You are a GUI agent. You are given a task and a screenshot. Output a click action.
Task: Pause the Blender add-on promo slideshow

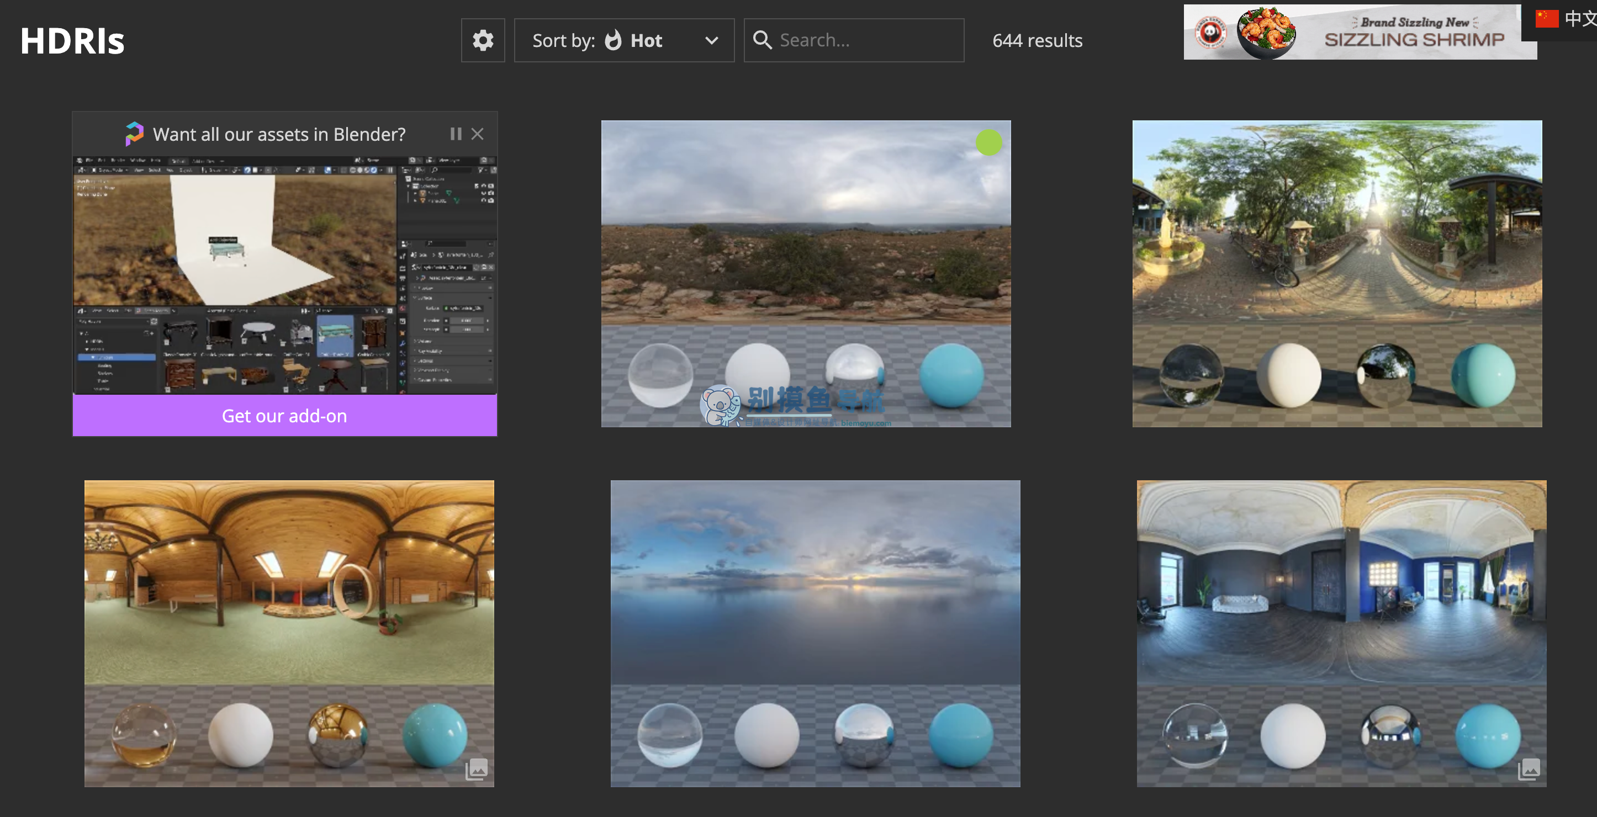pyautogui.click(x=456, y=134)
